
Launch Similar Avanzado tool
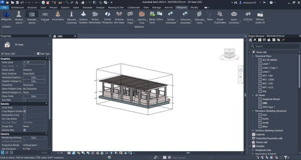click(171, 17)
